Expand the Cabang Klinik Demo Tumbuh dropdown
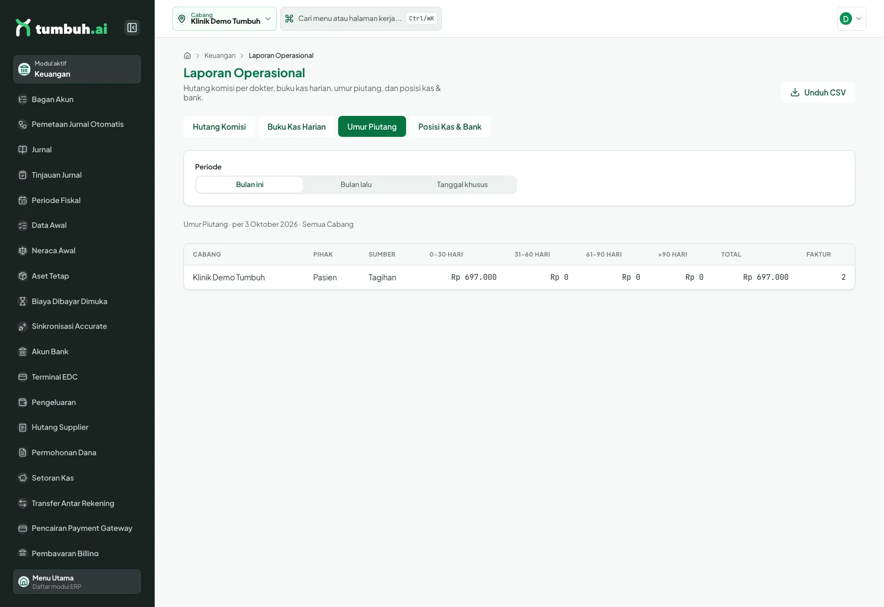Viewport: 884px width, 607px height. click(x=224, y=19)
